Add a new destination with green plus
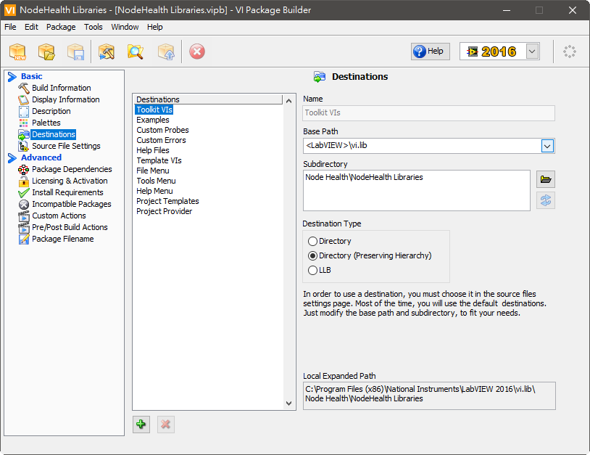This screenshot has height=455, width=590. pyautogui.click(x=141, y=425)
